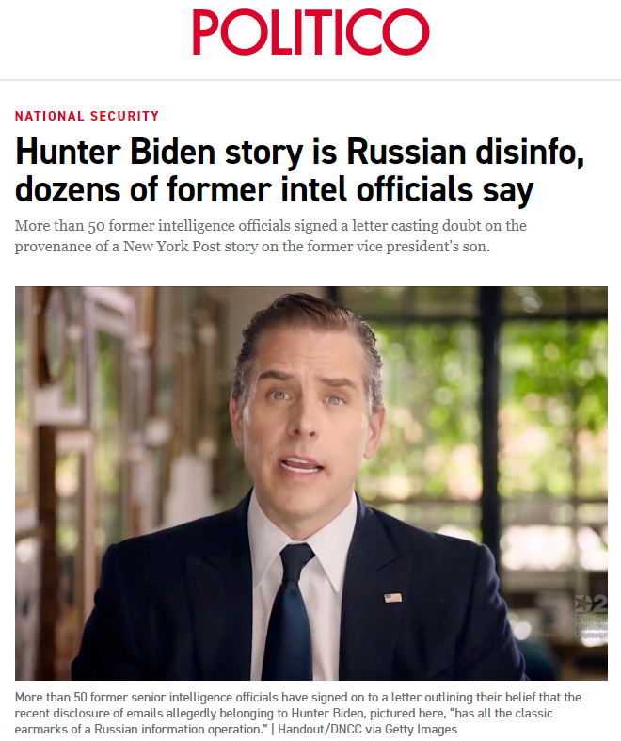This screenshot has height=741, width=621.
Task: Click the POLITICO logo
Action: [x=310, y=32]
